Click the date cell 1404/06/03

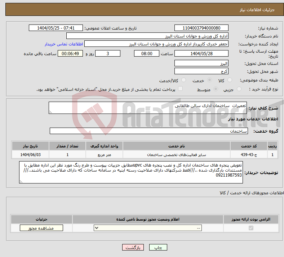coord(30,155)
